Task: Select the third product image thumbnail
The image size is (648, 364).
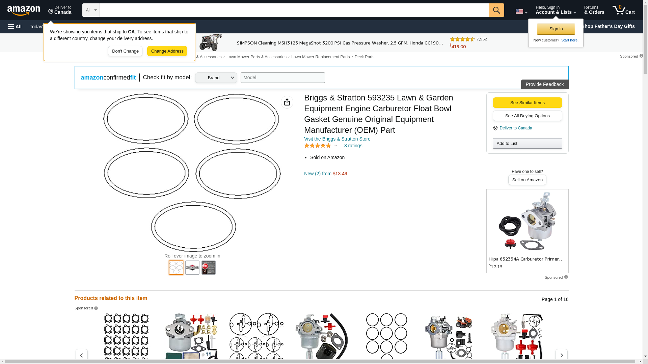Action: coord(209,268)
